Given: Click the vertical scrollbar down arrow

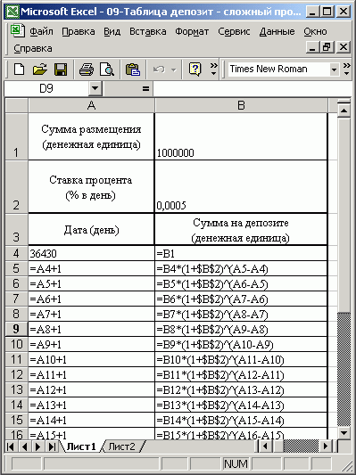Looking at the screenshot, I should click(x=344, y=432).
